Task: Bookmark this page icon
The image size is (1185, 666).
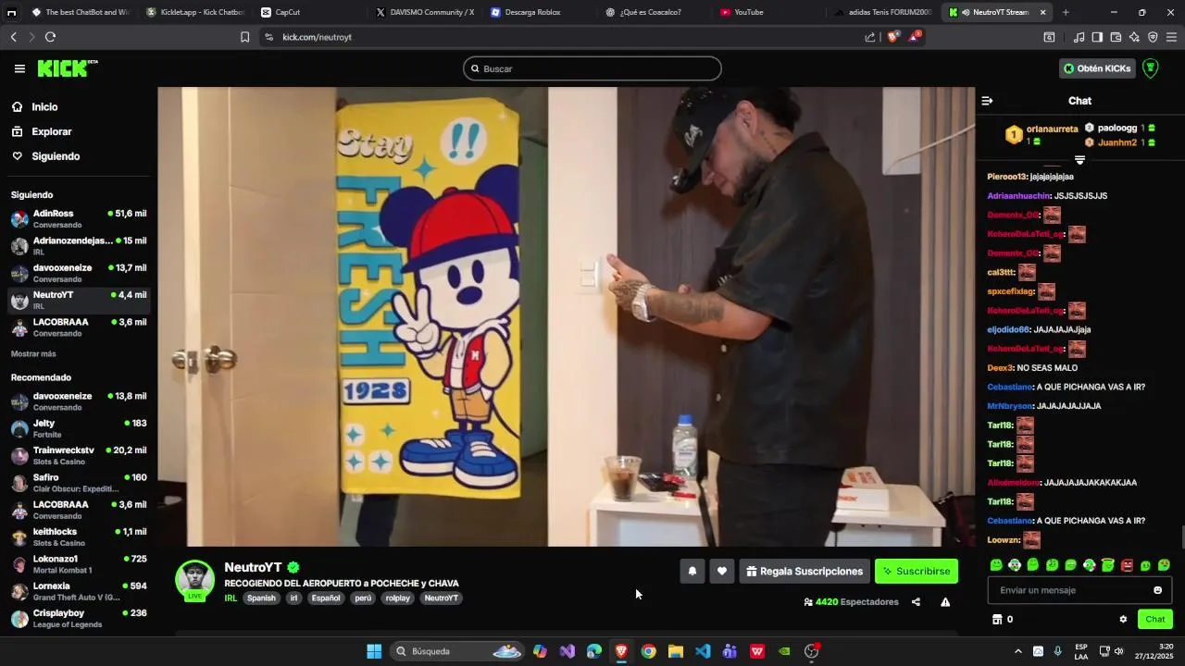Action: coord(244,37)
